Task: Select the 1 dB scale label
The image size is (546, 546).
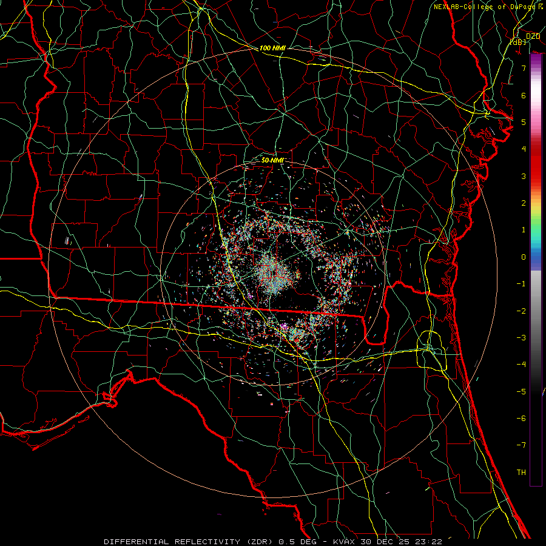Action: point(524,230)
